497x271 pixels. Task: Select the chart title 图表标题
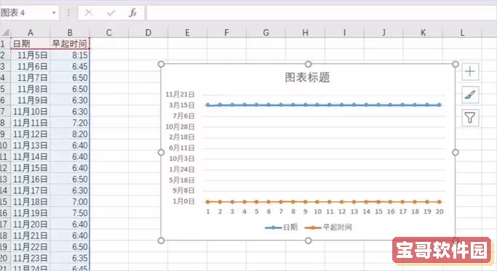pyautogui.click(x=307, y=77)
